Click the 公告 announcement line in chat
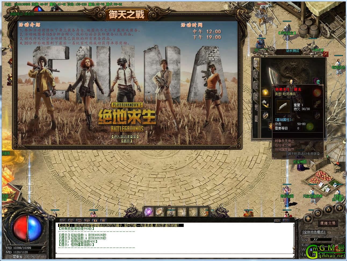The height and width of the screenshot is (261, 347). [121, 226]
